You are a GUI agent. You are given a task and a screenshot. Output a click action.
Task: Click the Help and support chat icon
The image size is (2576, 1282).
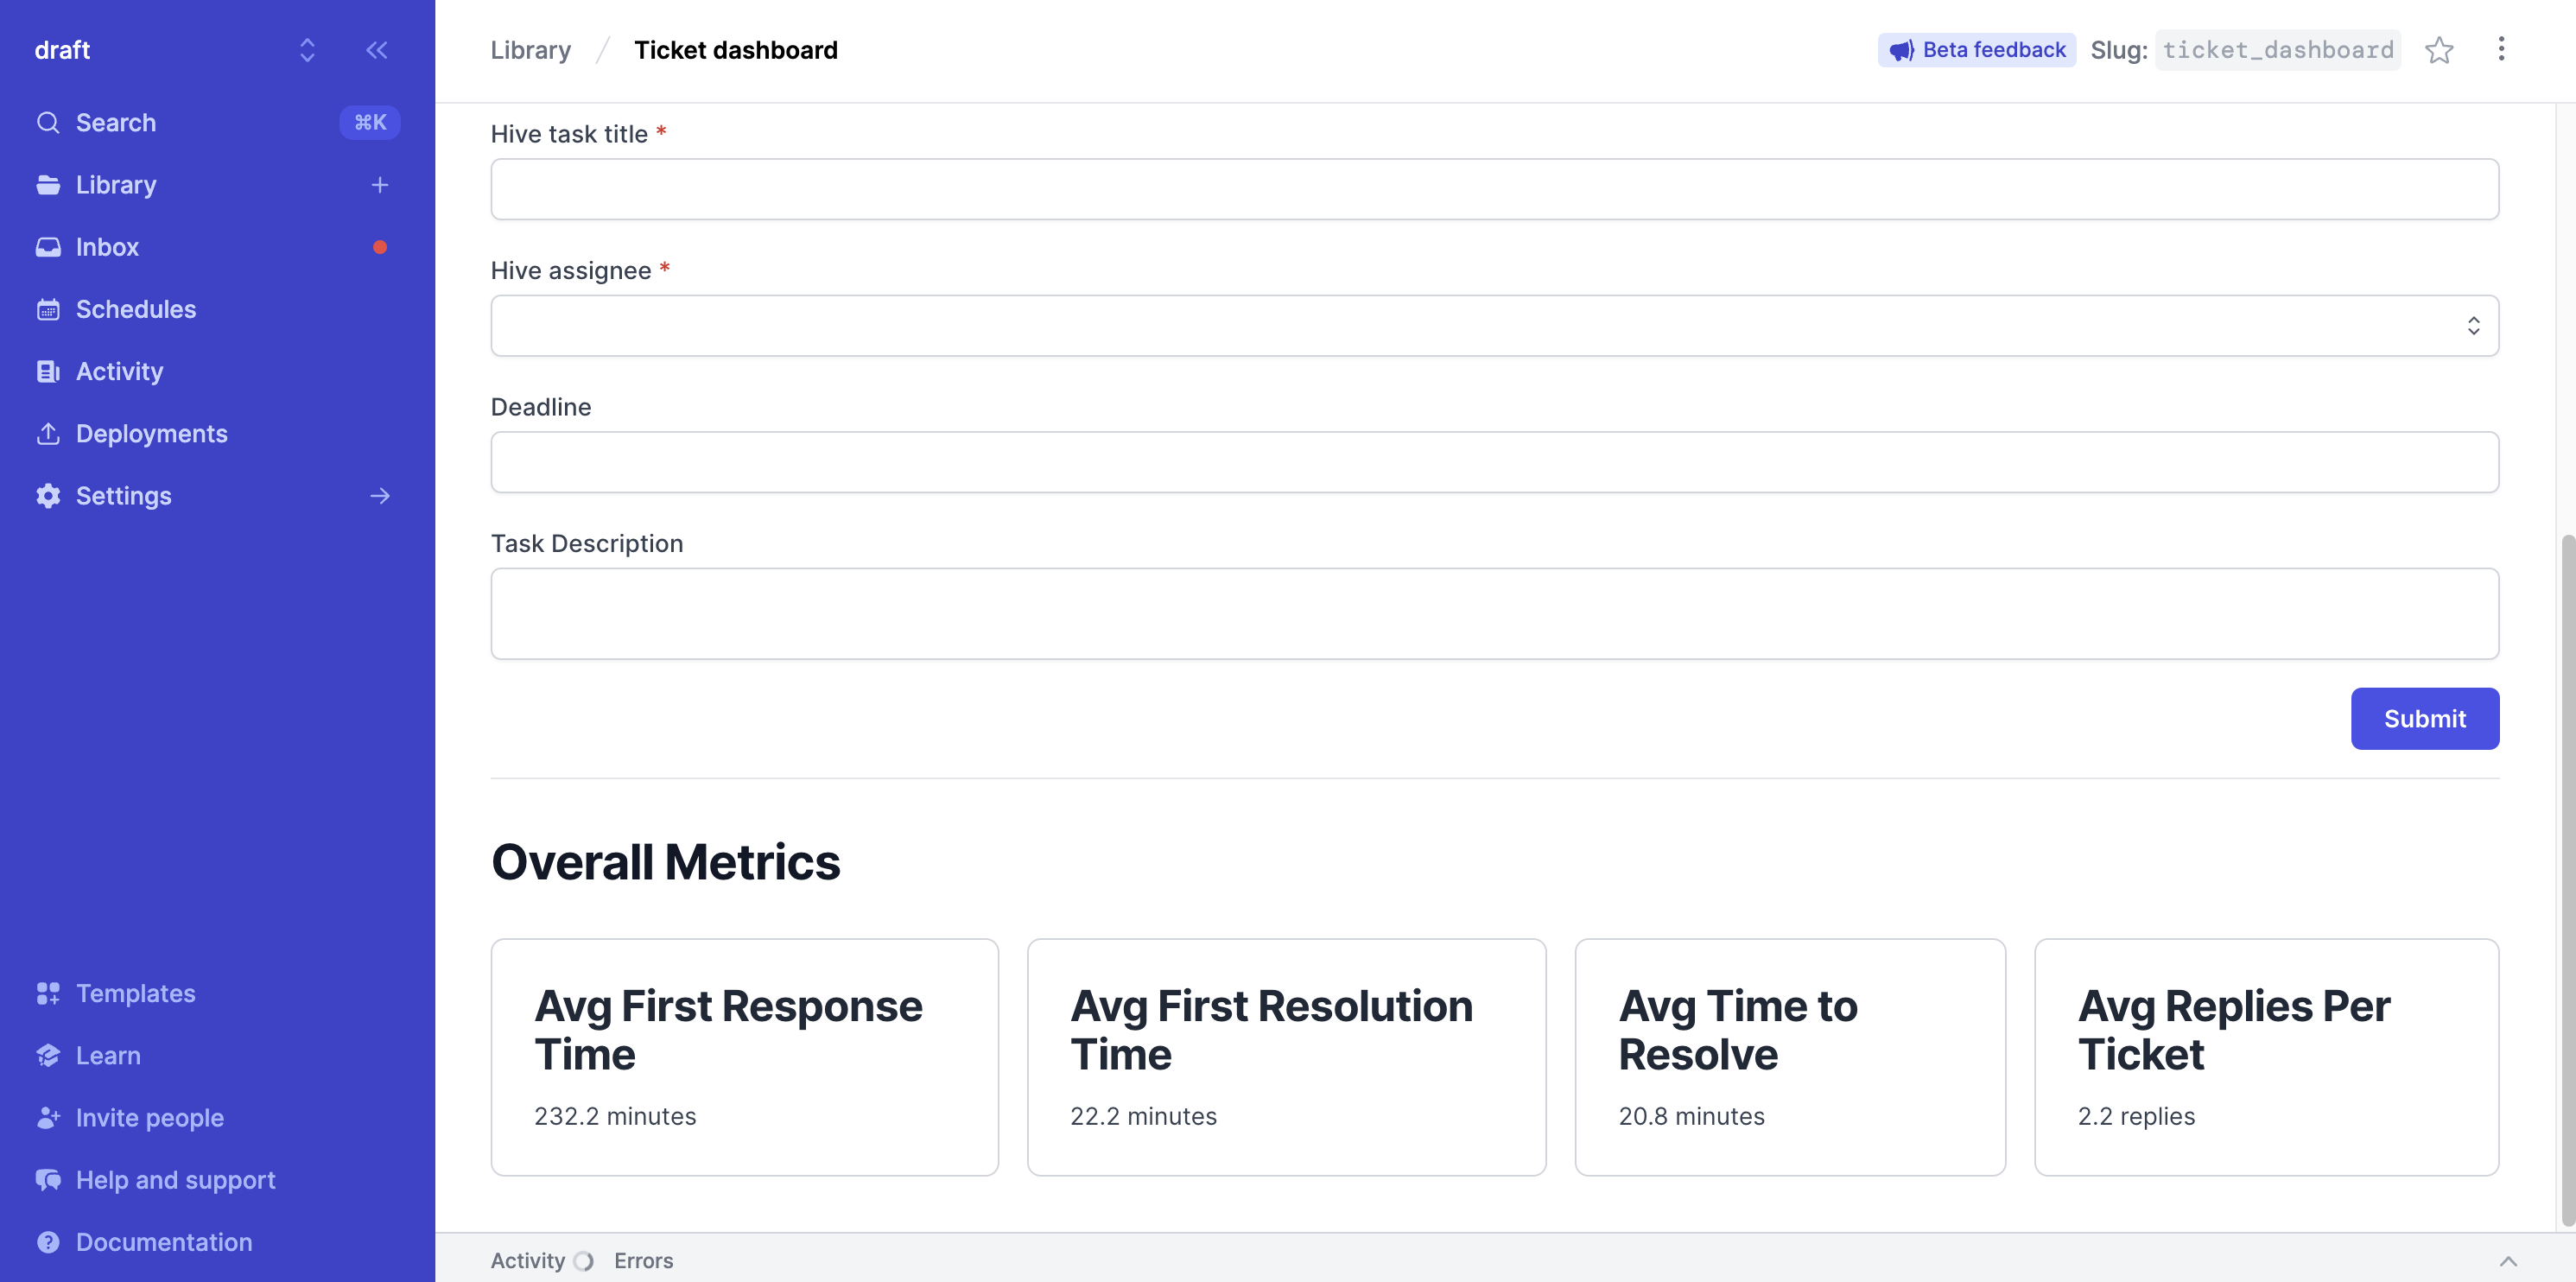[x=48, y=1180]
